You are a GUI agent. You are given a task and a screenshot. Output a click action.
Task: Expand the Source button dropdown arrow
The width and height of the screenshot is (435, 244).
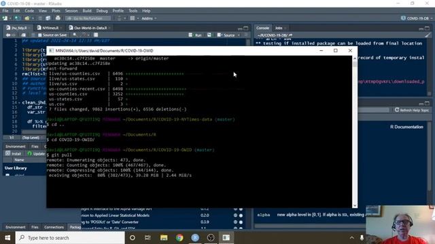pos(239,35)
